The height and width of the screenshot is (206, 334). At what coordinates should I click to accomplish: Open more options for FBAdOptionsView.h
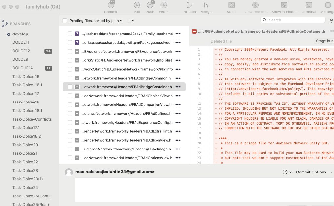178,158
